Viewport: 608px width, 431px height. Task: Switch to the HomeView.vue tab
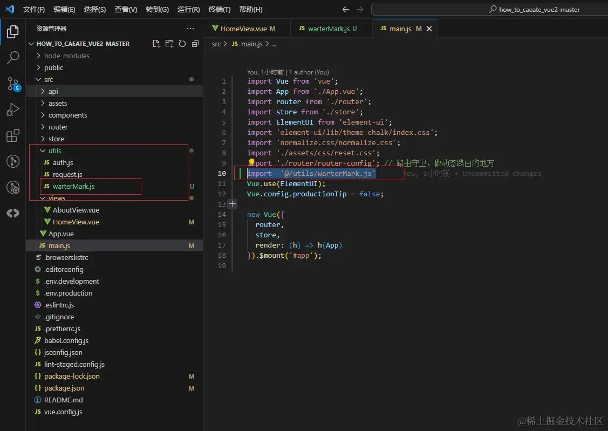point(247,29)
